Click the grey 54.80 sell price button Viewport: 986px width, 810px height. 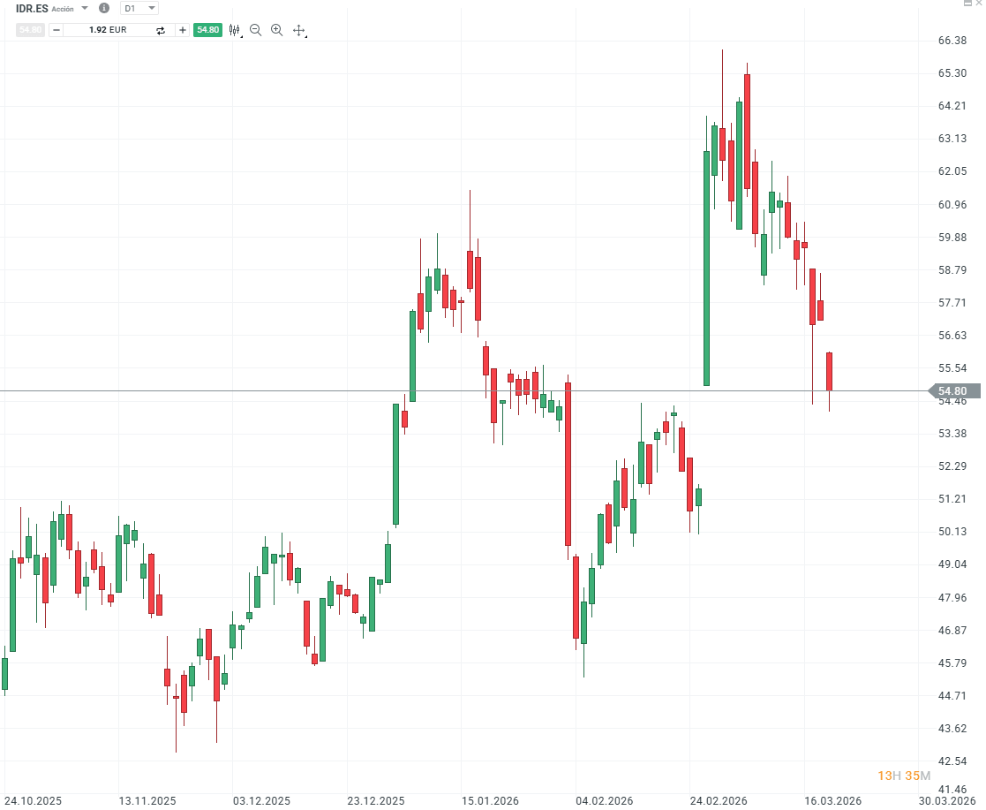click(30, 30)
